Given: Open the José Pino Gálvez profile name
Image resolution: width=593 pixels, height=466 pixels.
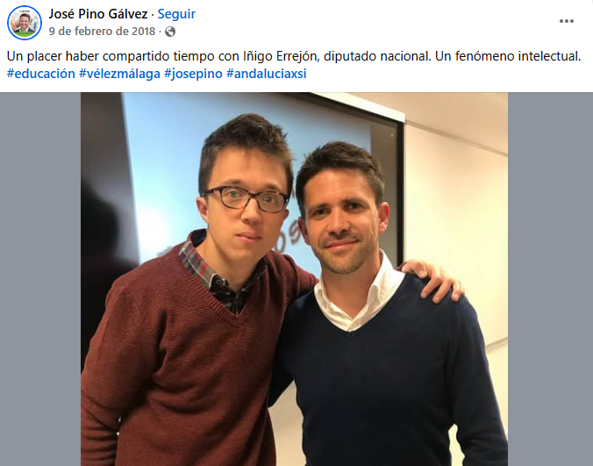Looking at the screenshot, I should pos(98,14).
